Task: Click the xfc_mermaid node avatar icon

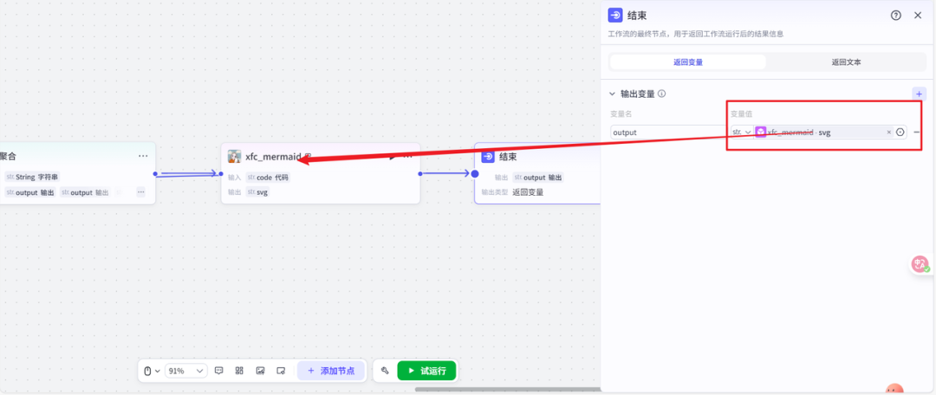Action: pyautogui.click(x=235, y=156)
